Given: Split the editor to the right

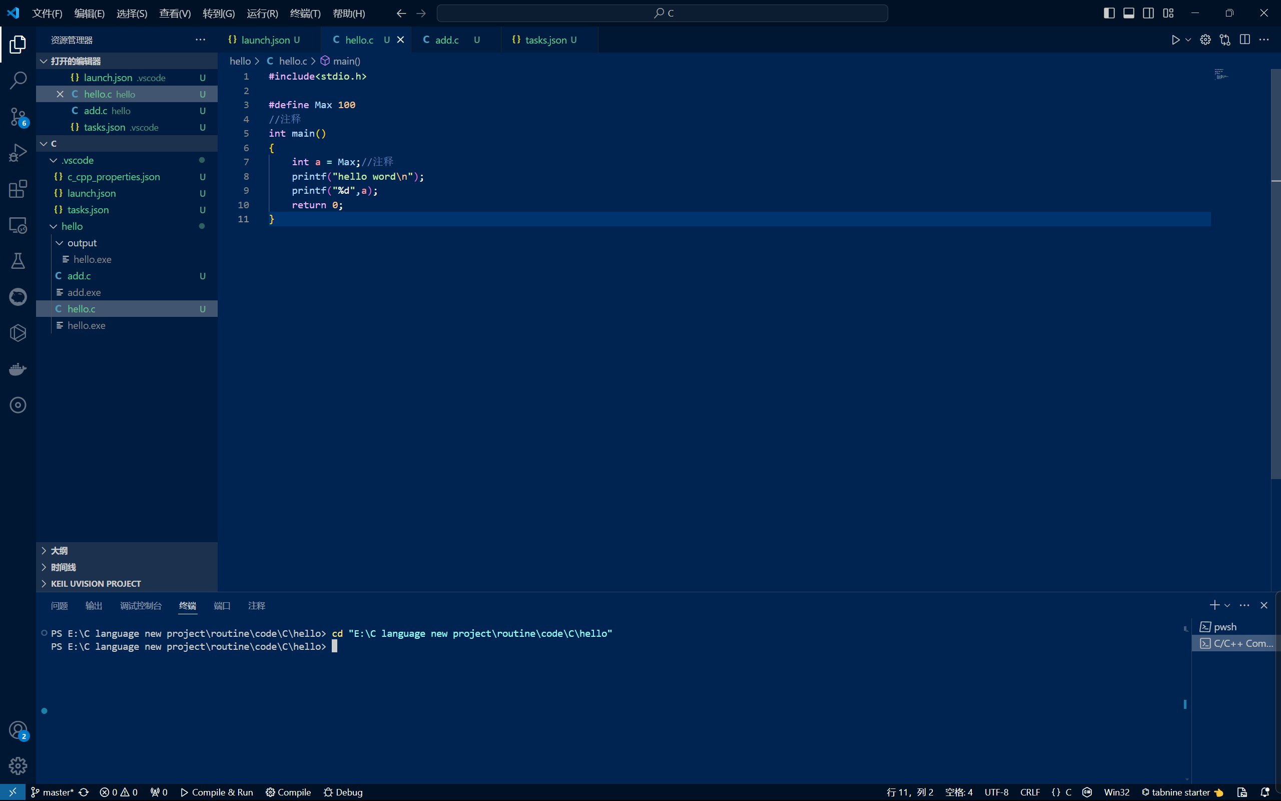Looking at the screenshot, I should click(x=1244, y=40).
